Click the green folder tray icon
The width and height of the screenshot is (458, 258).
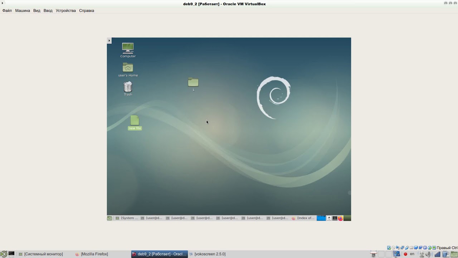tap(454, 254)
